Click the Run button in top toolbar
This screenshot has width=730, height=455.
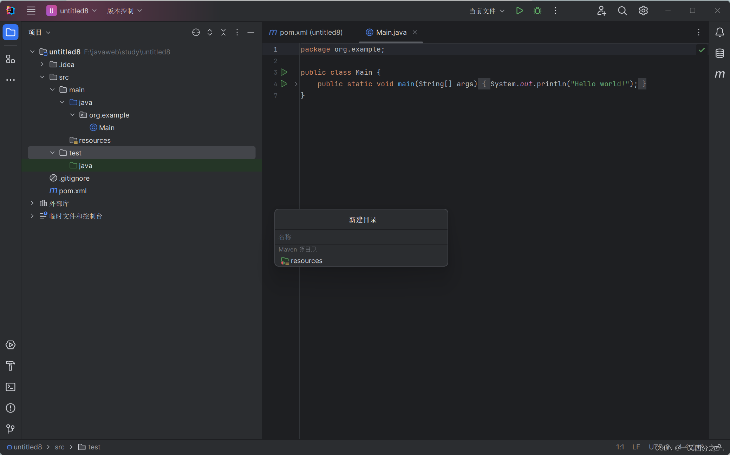pyautogui.click(x=519, y=11)
